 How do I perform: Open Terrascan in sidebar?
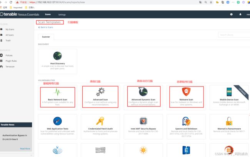point(10,67)
